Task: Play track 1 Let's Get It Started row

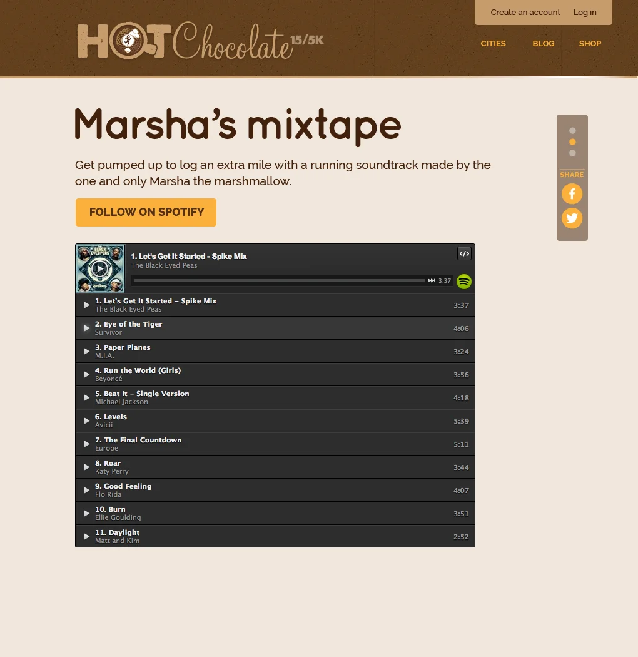Action: pos(275,305)
